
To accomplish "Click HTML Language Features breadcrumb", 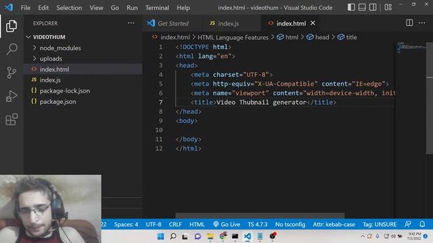I will [233, 37].
